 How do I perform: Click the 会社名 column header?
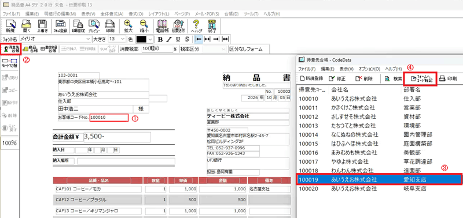pos(340,89)
